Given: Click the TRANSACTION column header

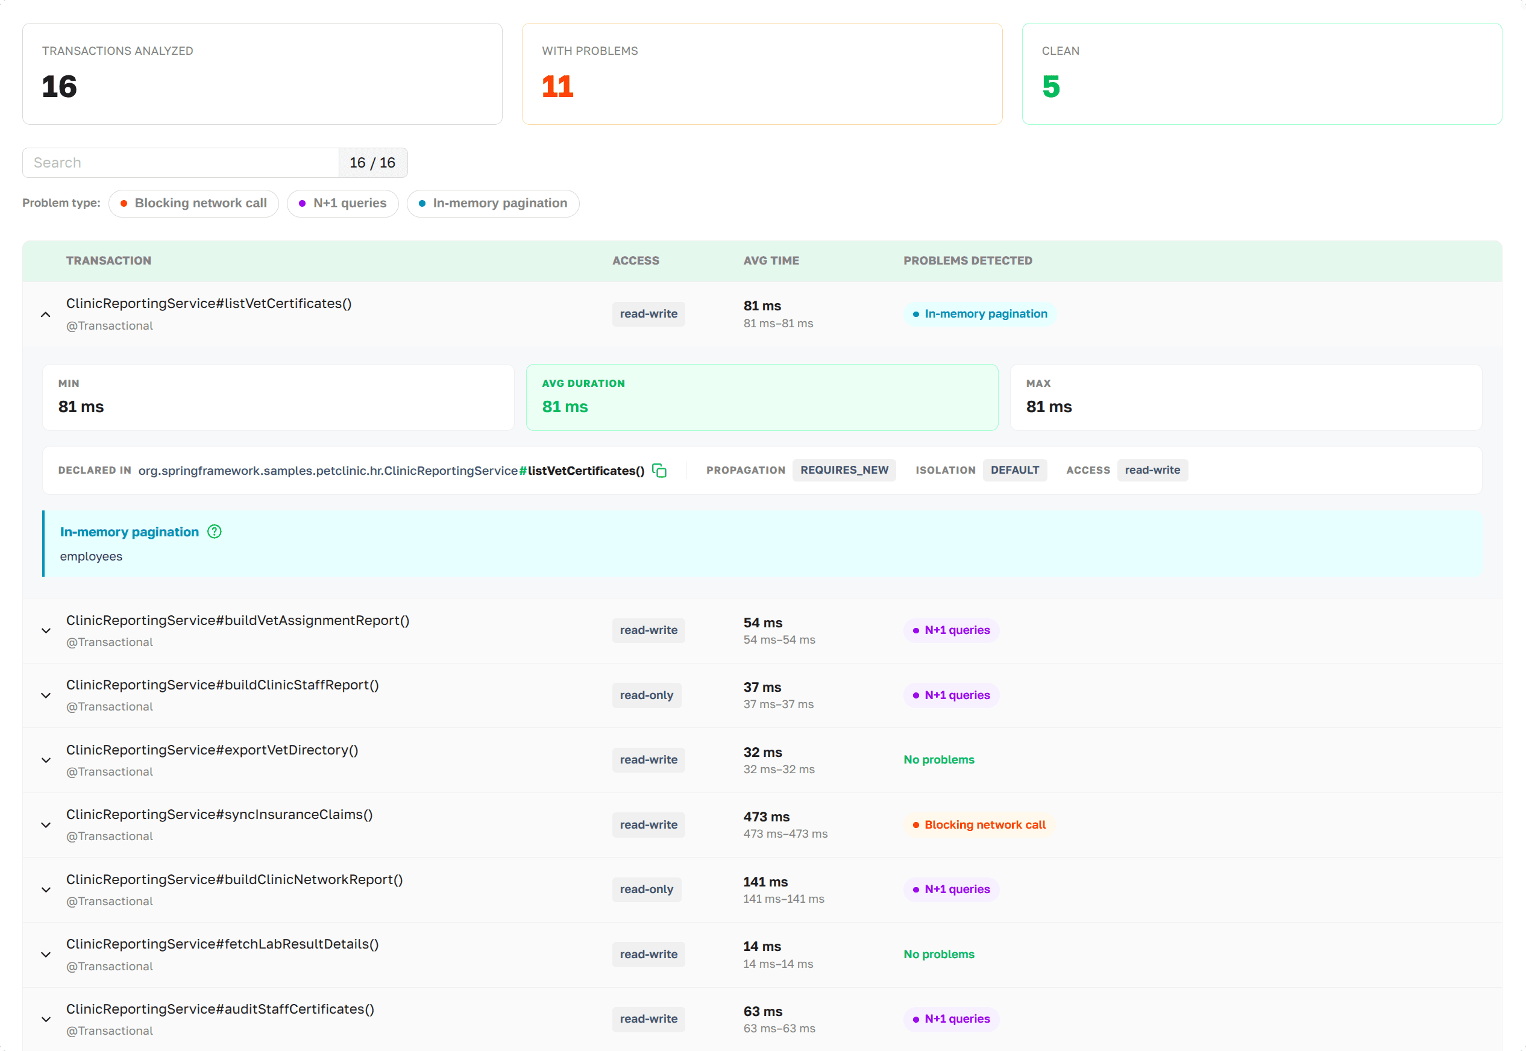Looking at the screenshot, I should (x=108, y=261).
